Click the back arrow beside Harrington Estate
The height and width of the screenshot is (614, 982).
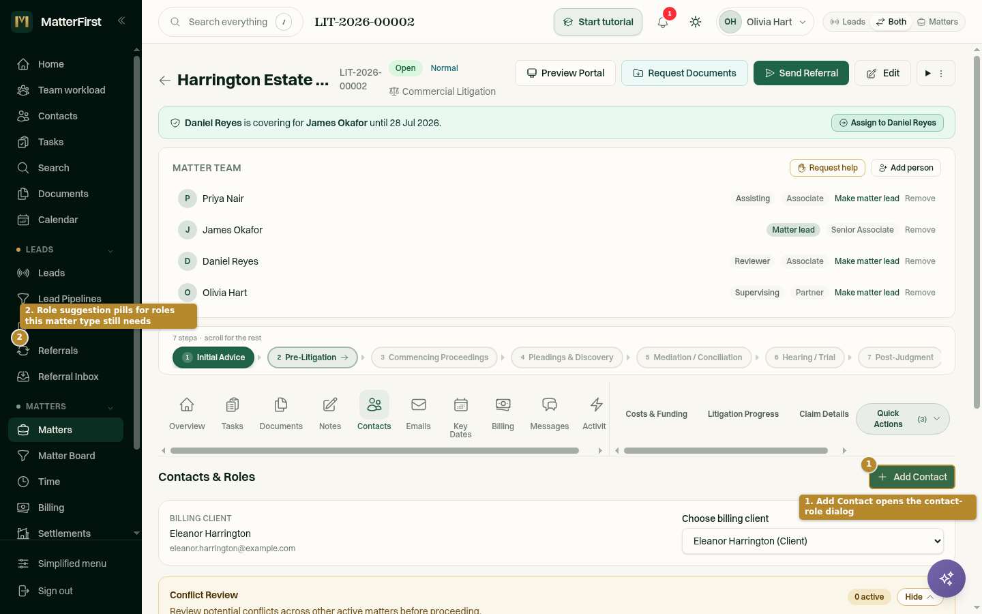[165, 81]
